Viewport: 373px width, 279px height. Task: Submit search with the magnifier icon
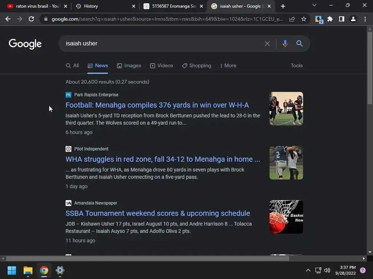coord(299,44)
